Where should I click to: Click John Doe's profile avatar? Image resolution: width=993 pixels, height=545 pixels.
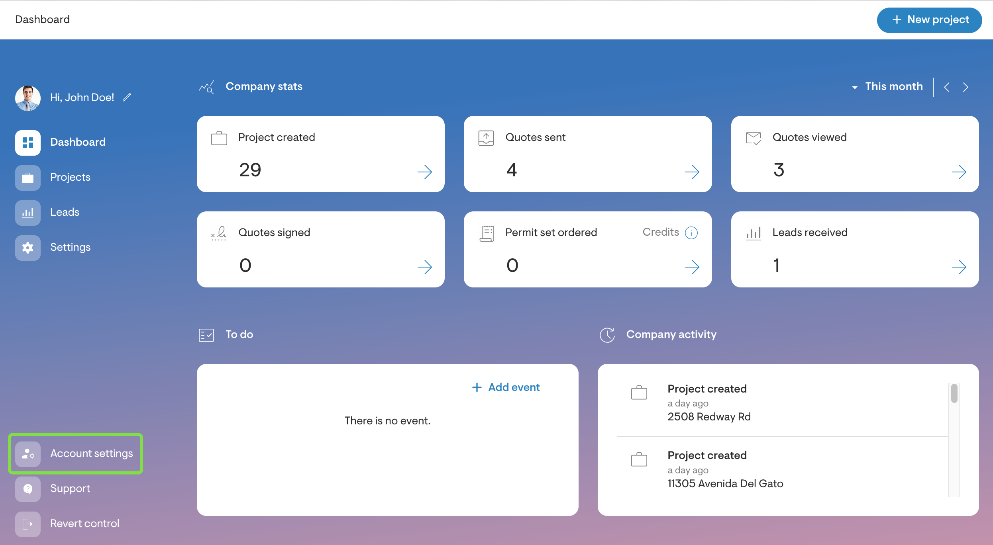click(x=27, y=98)
